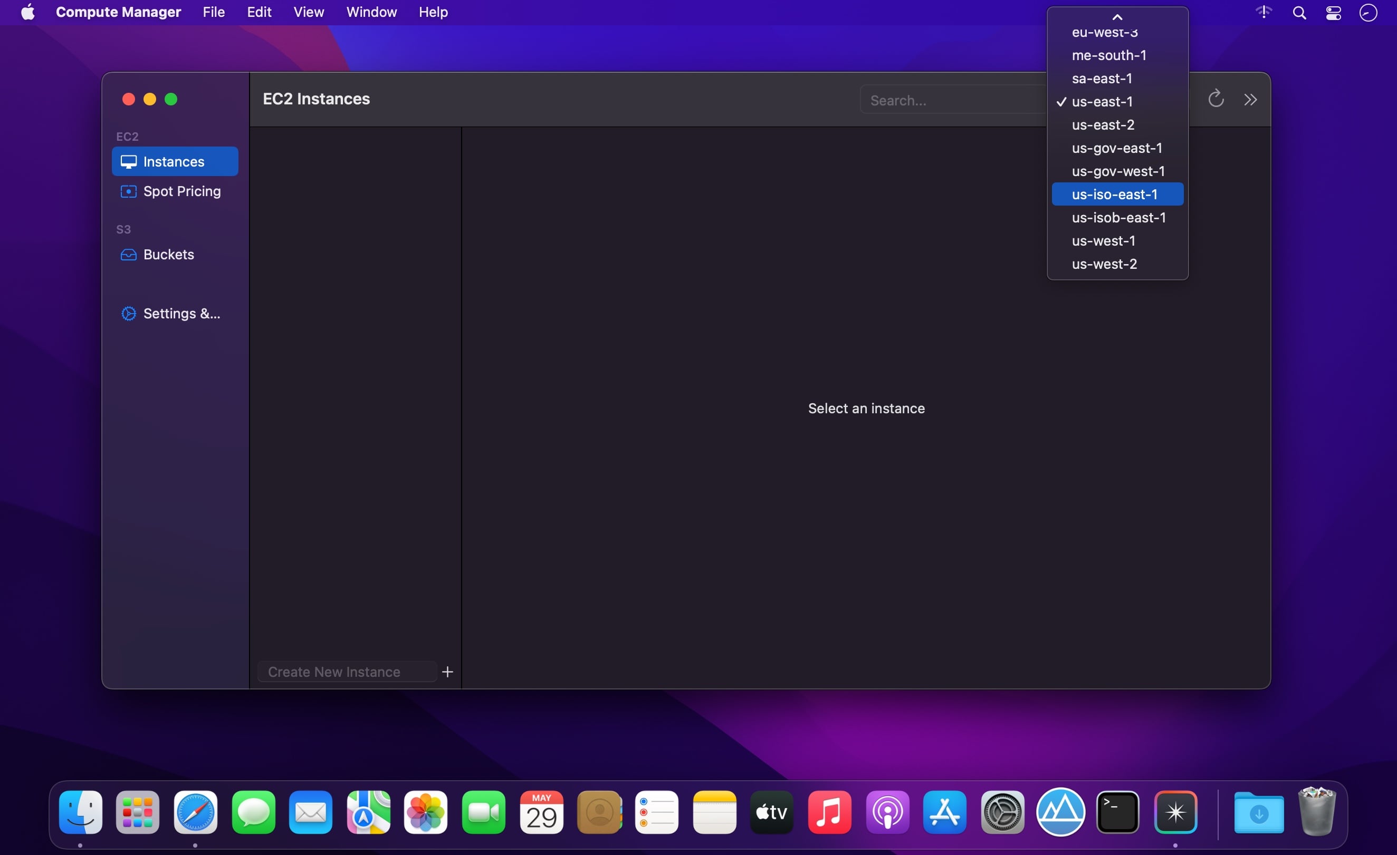Open Podcasts from the Dock
This screenshot has width=1397, height=855.
(888, 812)
